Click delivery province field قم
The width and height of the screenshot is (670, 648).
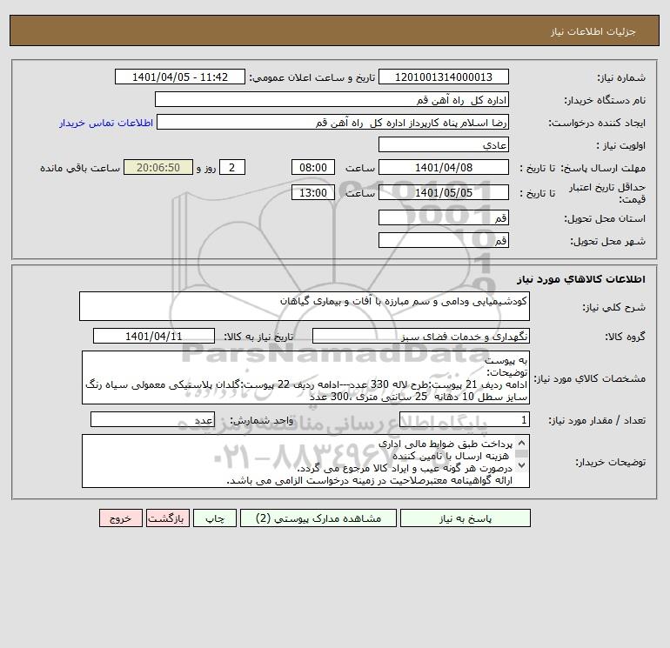point(444,217)
